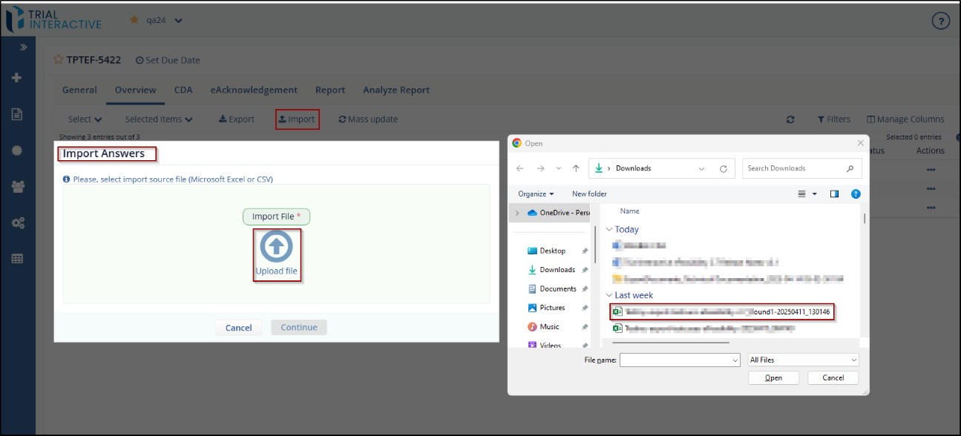Click the plus icon in left sidebar
961x436 pixels.
[17, 78]
